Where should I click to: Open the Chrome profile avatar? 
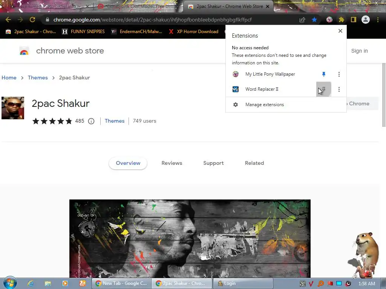366,20
